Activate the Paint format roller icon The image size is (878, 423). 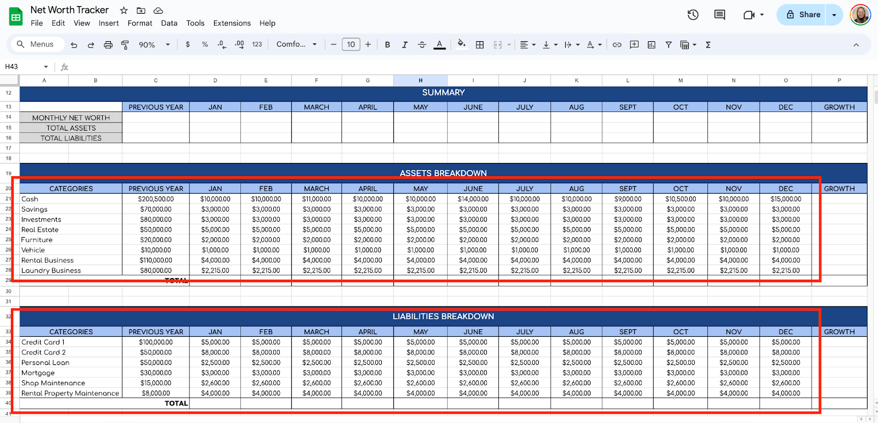125,45
